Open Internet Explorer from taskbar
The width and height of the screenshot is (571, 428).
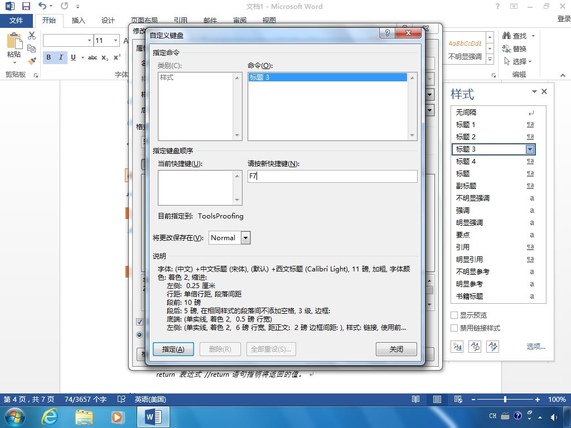pos(49,417)
